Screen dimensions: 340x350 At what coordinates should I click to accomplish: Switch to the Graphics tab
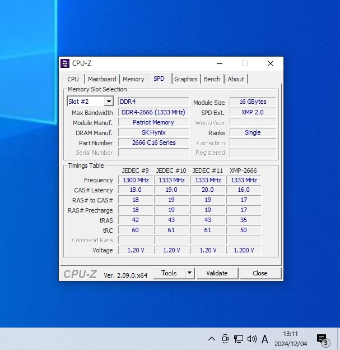coord(186,79)
